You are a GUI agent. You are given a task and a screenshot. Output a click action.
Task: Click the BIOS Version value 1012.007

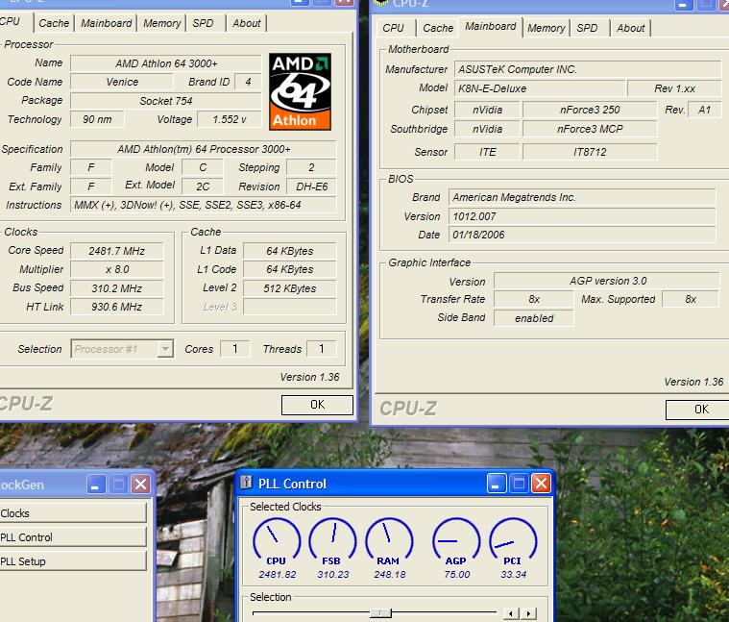click(582, 216)
